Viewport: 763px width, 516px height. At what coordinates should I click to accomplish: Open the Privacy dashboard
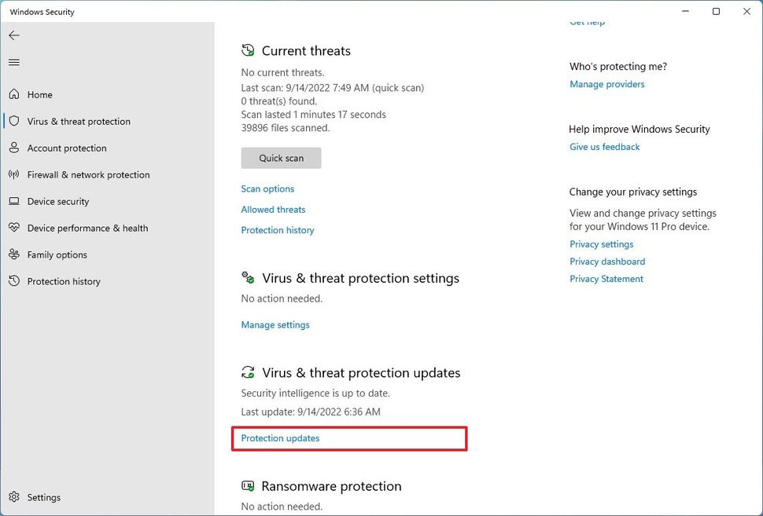click(x=606, y=261)
